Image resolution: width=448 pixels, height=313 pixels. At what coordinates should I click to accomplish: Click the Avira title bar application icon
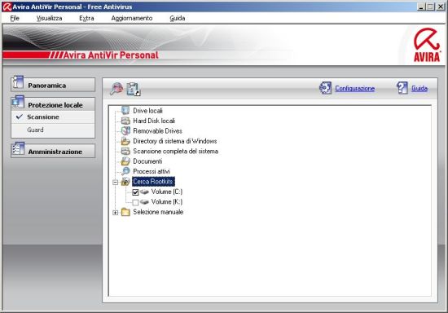7,7
